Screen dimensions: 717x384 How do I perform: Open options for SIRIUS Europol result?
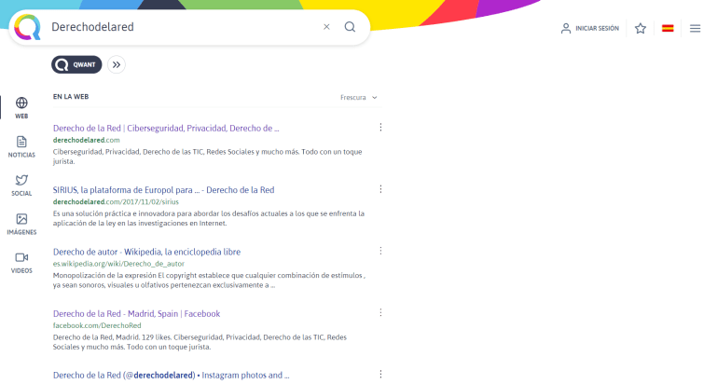pos(380,189)
